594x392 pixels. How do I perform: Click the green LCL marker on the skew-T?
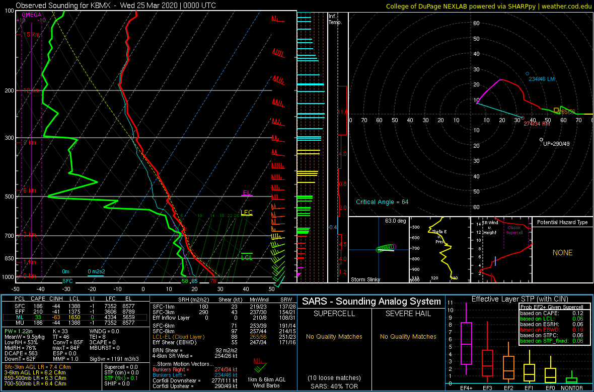coord(247,256)
